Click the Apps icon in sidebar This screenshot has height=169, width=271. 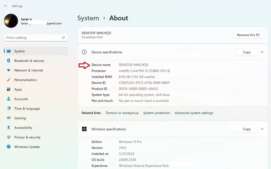[9, 89]
